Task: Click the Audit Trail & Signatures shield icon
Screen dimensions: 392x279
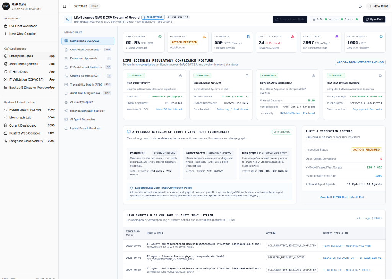Action: pyautogui.click(x=66, y=93)
